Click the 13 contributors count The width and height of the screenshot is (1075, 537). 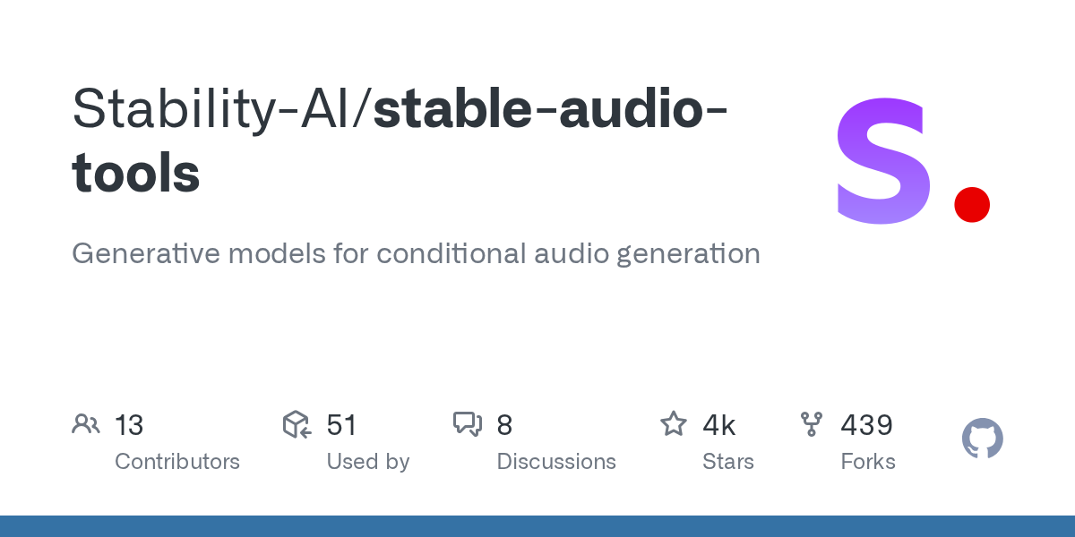[x=129, y=425]
